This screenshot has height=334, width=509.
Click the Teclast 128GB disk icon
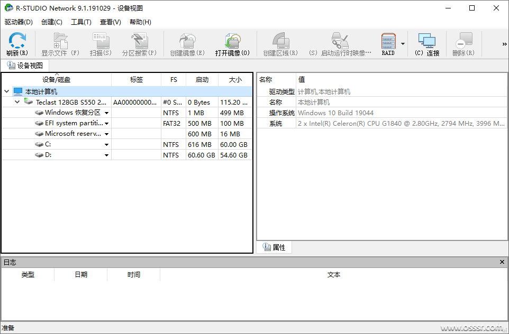(29, 102)
